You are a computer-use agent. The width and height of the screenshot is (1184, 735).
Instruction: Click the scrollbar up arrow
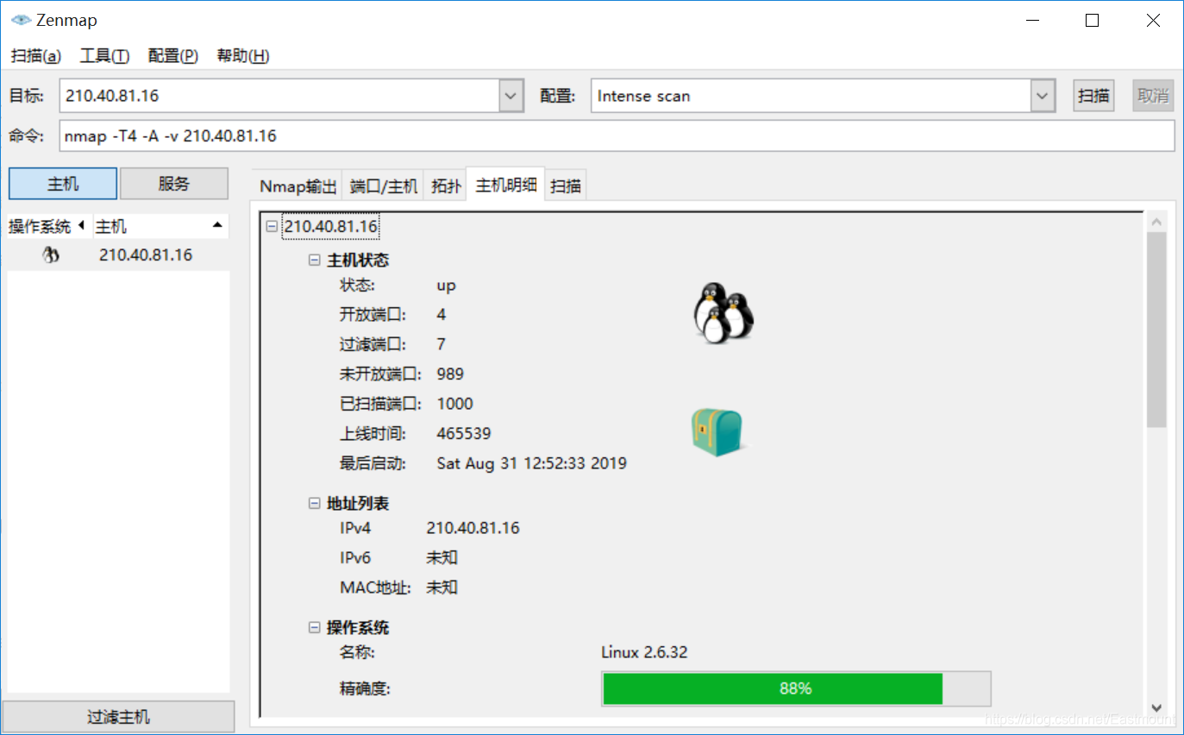(1156, 222)
